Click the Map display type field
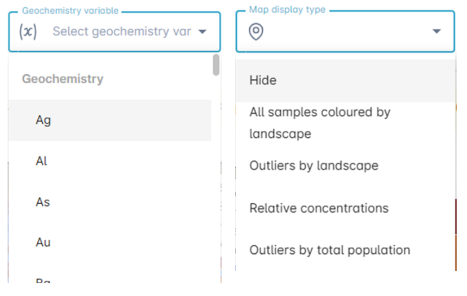 pyautogui.click(x=345, y=32)
